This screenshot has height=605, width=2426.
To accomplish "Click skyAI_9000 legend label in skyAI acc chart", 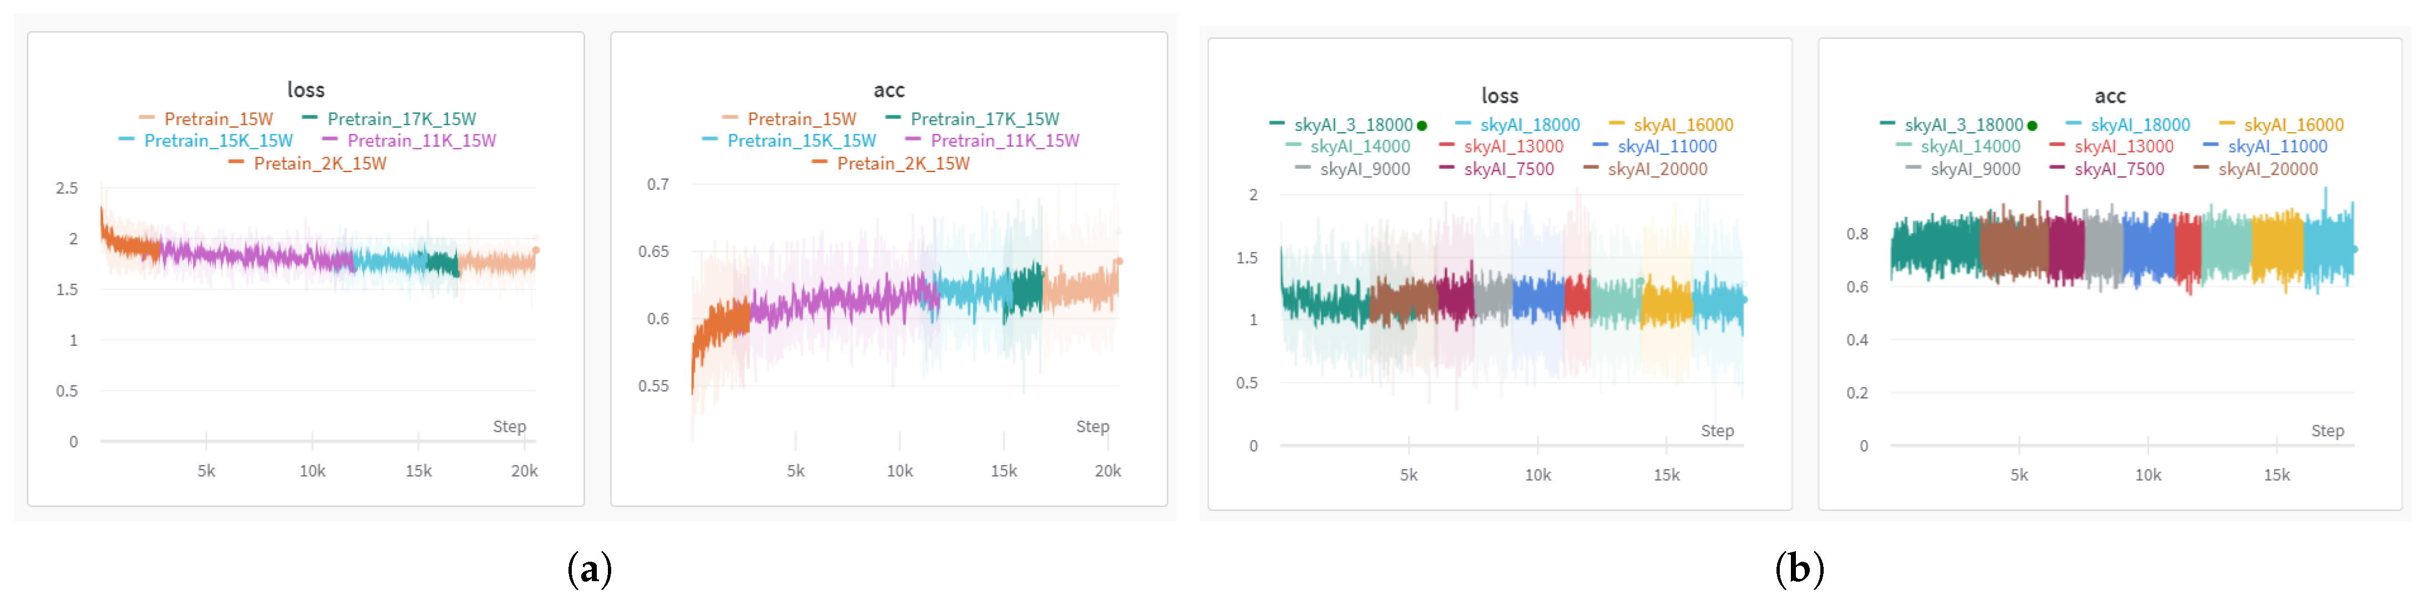I will [x=1975, y=169].
